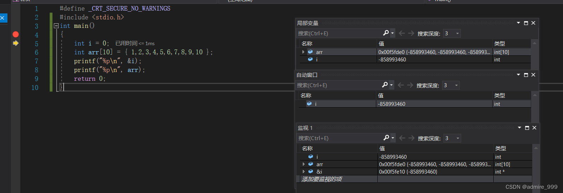Select the arr value cell in Locals panel

[x=435, y=52]
